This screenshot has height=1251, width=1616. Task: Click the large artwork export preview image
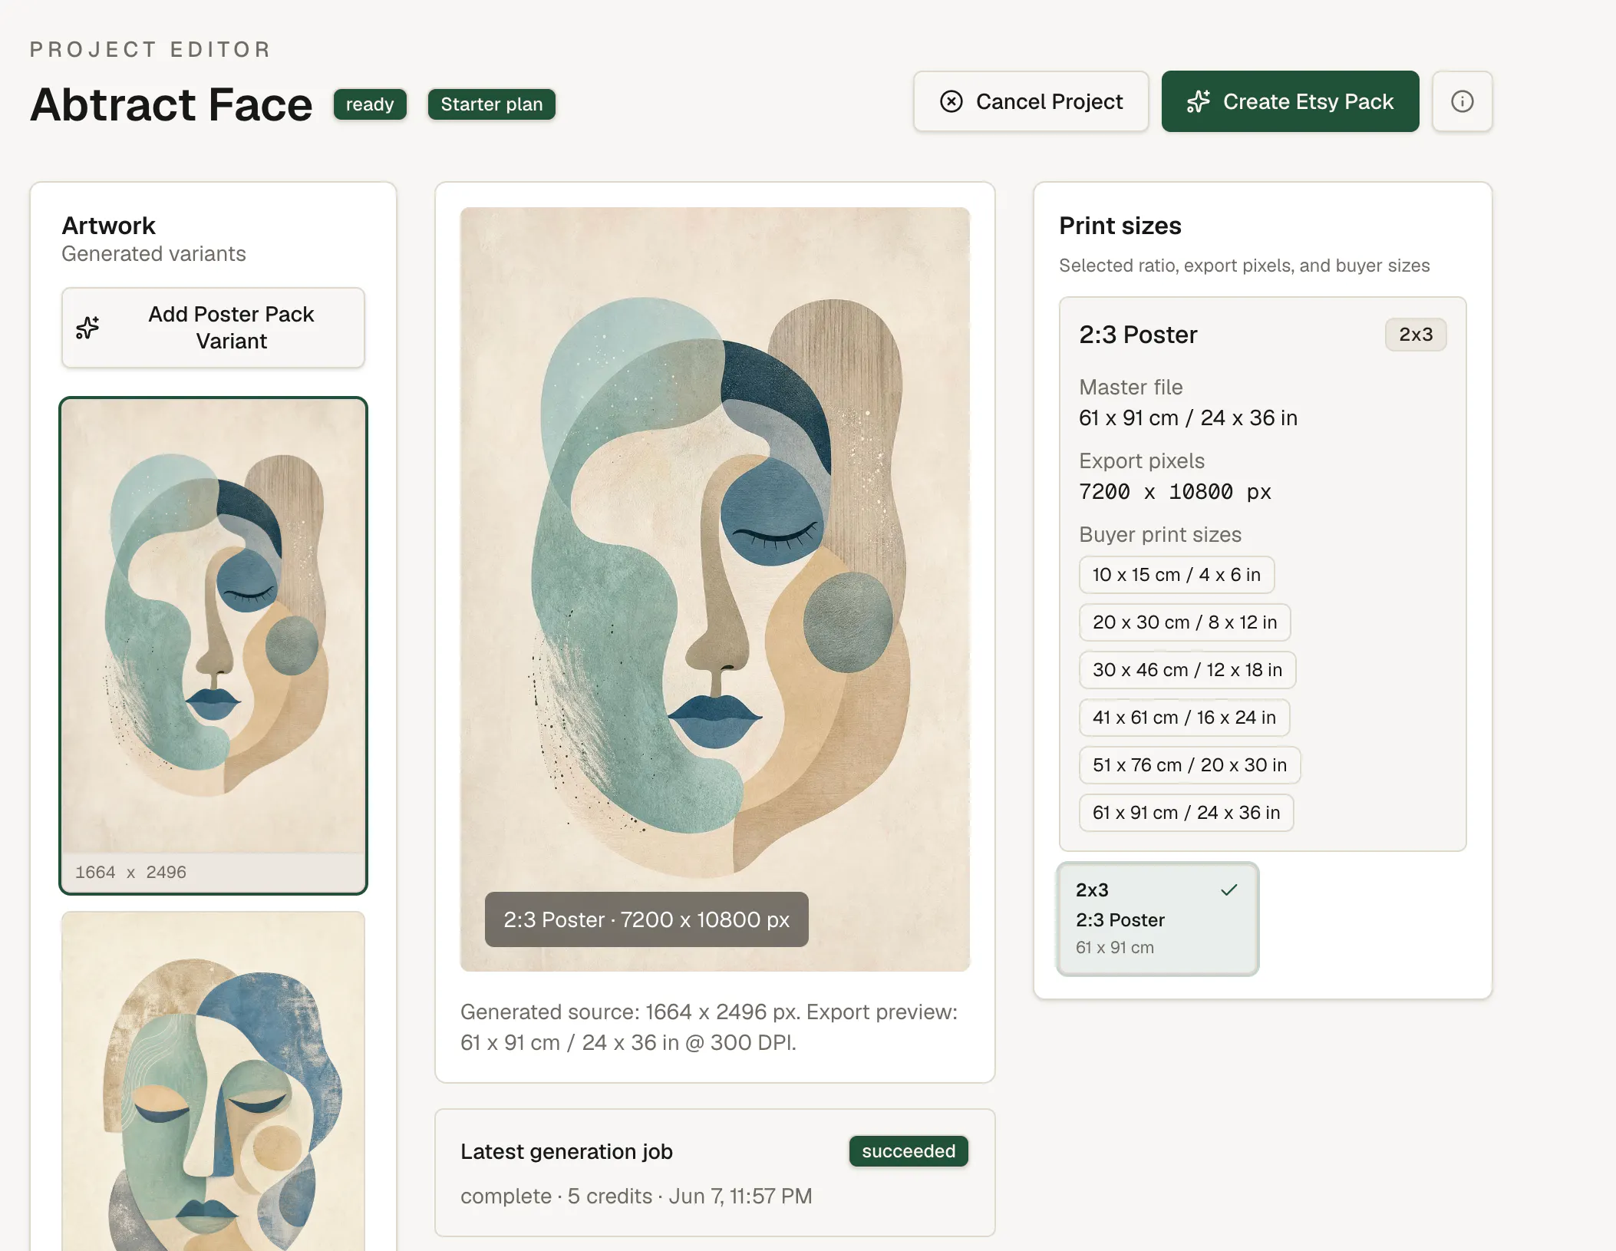click(714, 589)
